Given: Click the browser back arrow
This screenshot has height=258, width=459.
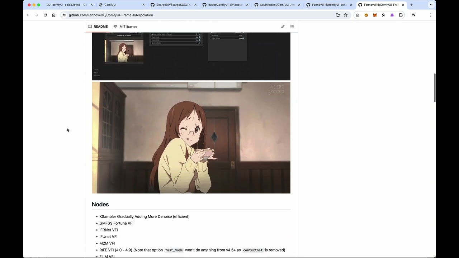Looking at the screenshot, I should [x=28, y=15].
